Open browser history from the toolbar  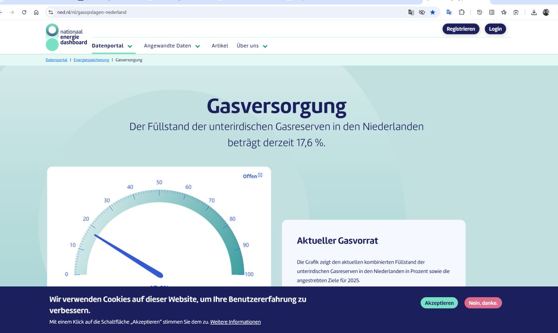(479, 12)
